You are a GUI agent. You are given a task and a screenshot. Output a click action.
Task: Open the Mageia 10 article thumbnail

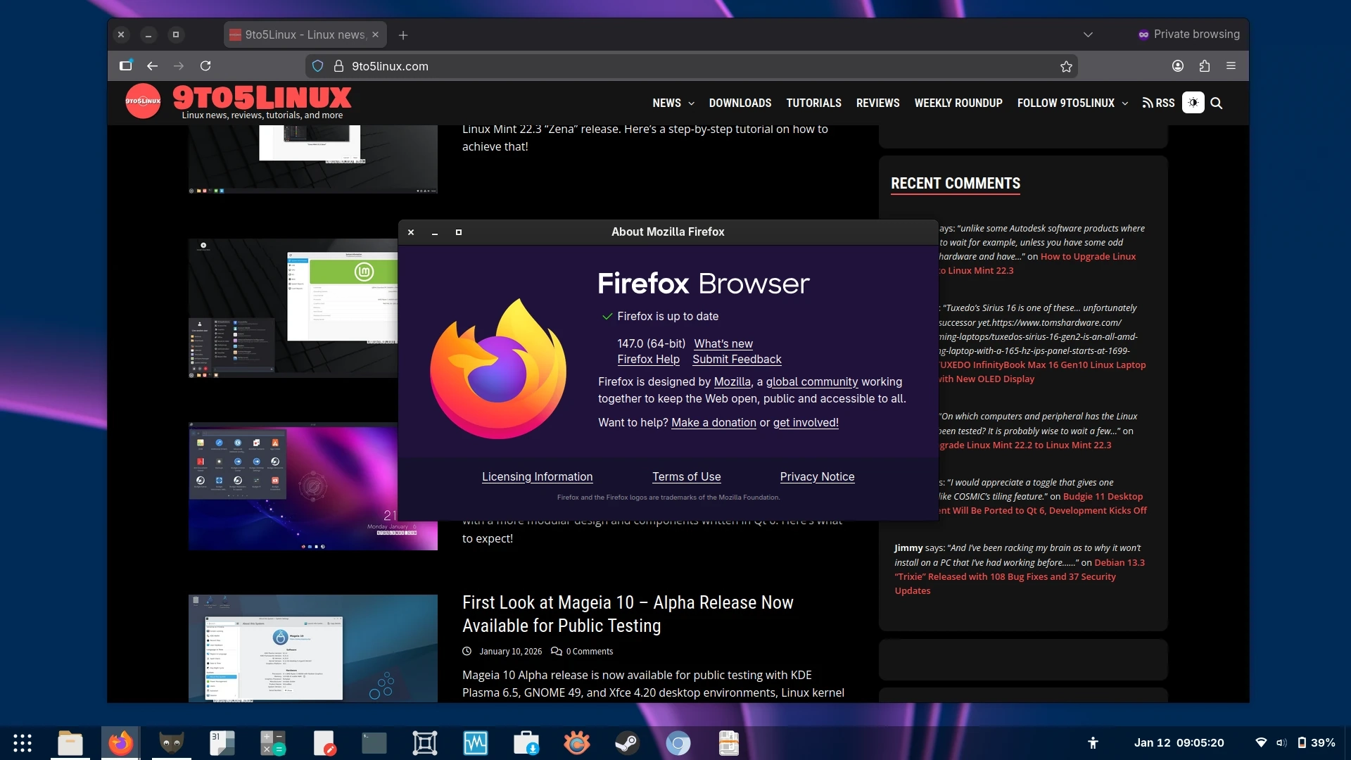coord(312,647)
